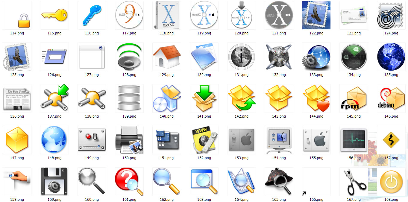Click the filename 138.png
Image resolution: width=408 pixels, height=202 pixels.
point(92,116)
